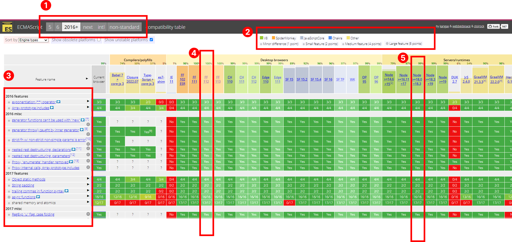This screenshot has height=242, width=512.
Task: Select the 2016+ tab
Action: (x=71, y=27)
